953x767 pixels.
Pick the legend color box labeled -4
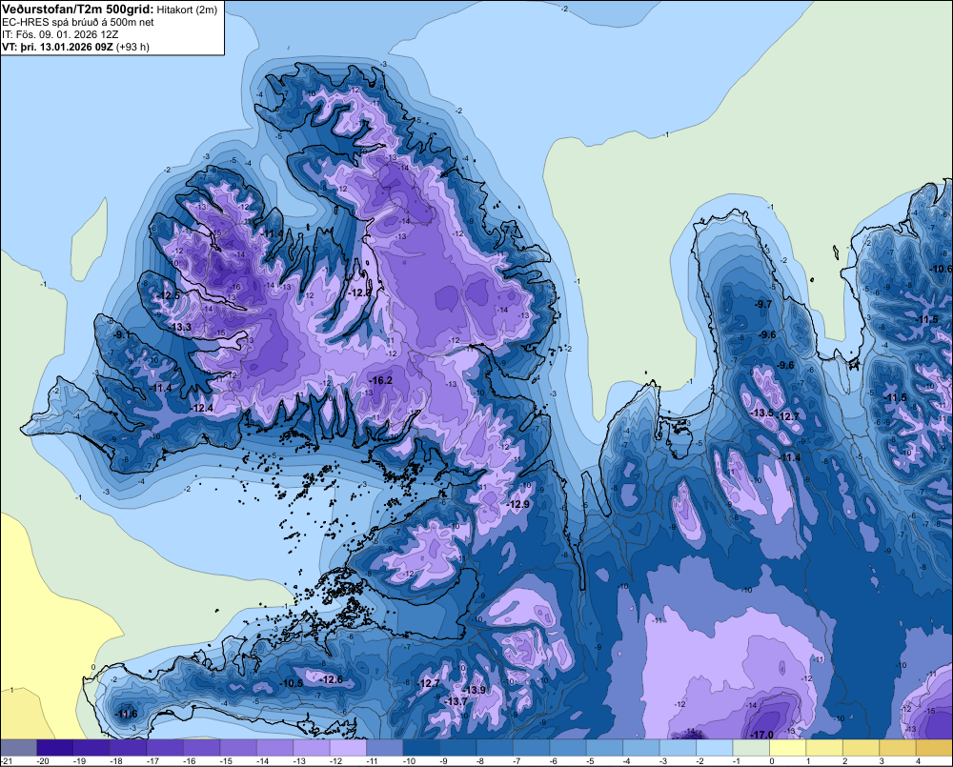(x=640, y=748)
